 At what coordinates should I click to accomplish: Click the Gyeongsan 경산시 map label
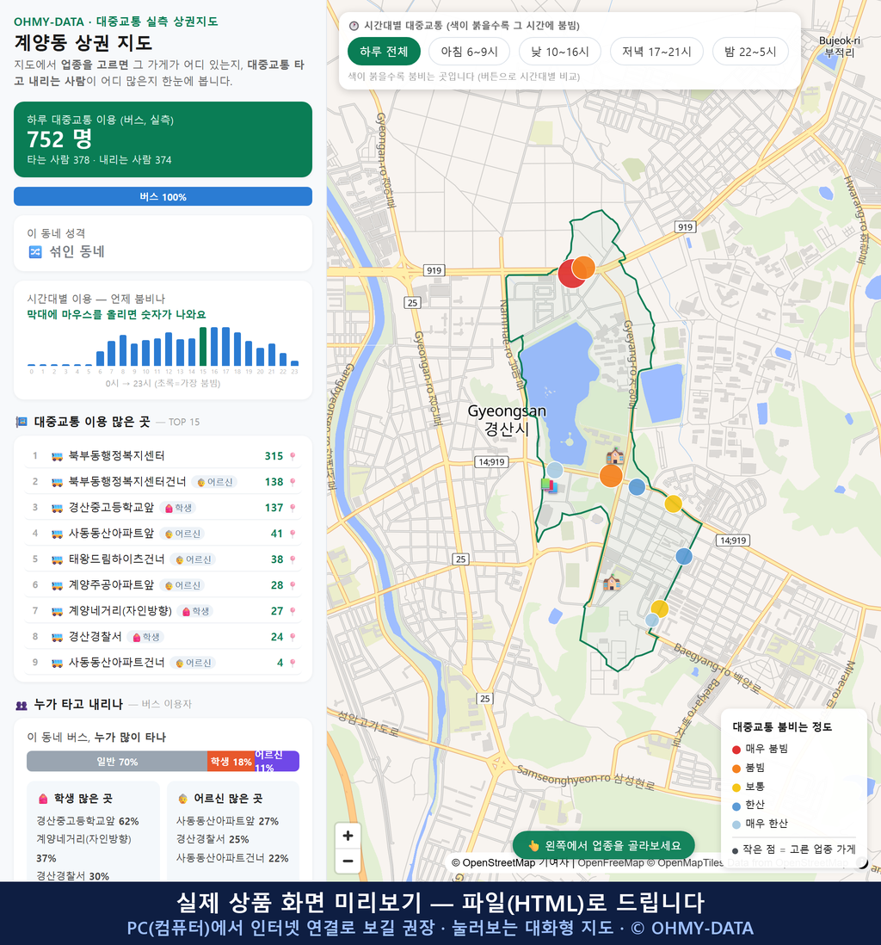click(x=508, y=420)
